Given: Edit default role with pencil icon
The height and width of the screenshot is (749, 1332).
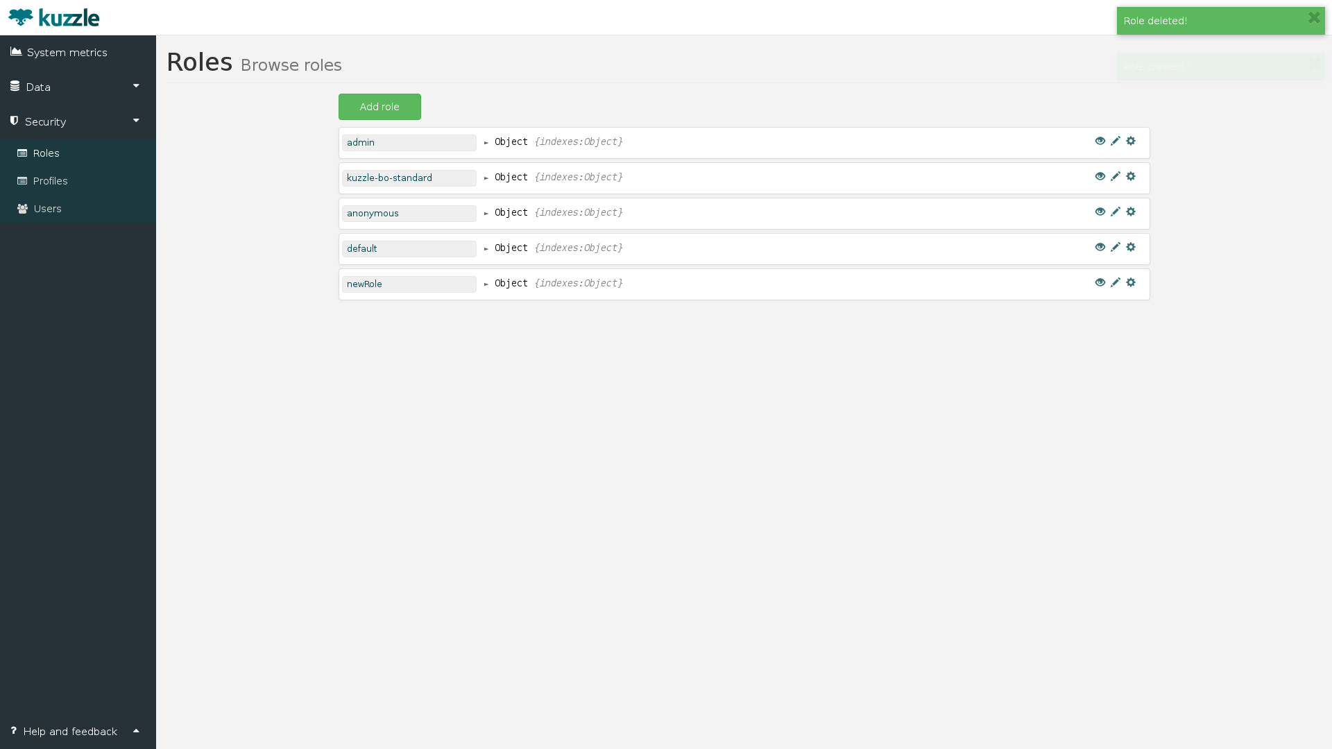Looking at the screenshot, I should pyautogui.click(x=1116, y=247).
